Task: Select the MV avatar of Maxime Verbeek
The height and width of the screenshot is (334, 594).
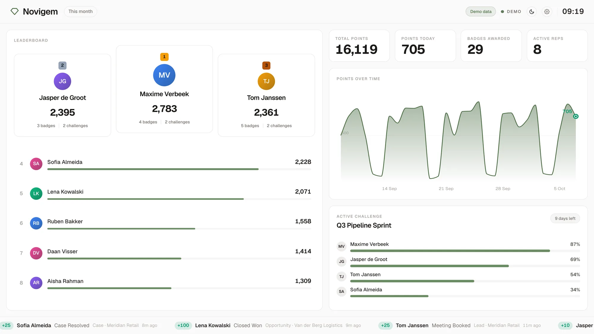Action: pos(164,75)
